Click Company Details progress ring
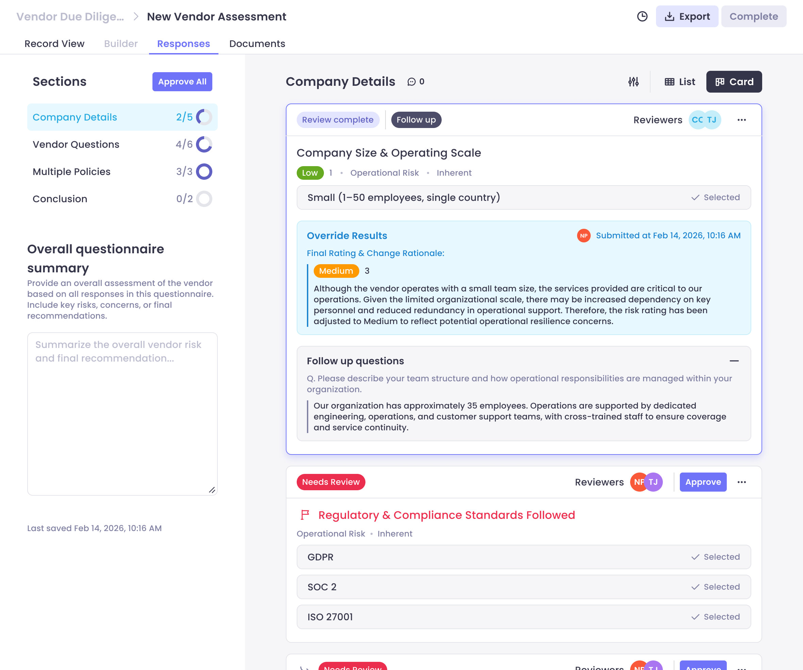 (204, 117)
